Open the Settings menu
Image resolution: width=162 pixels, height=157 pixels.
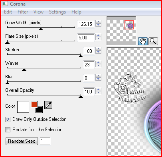[57, 12]
